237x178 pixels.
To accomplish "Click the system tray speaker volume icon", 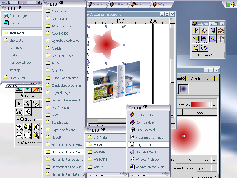I will pyautogui.click(x=234, y=4).
